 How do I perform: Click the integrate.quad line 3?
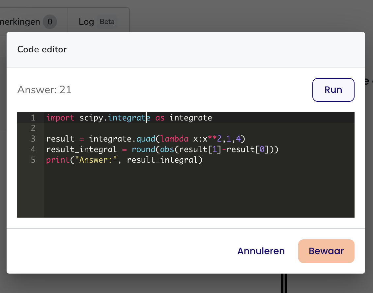click(146, 139)
